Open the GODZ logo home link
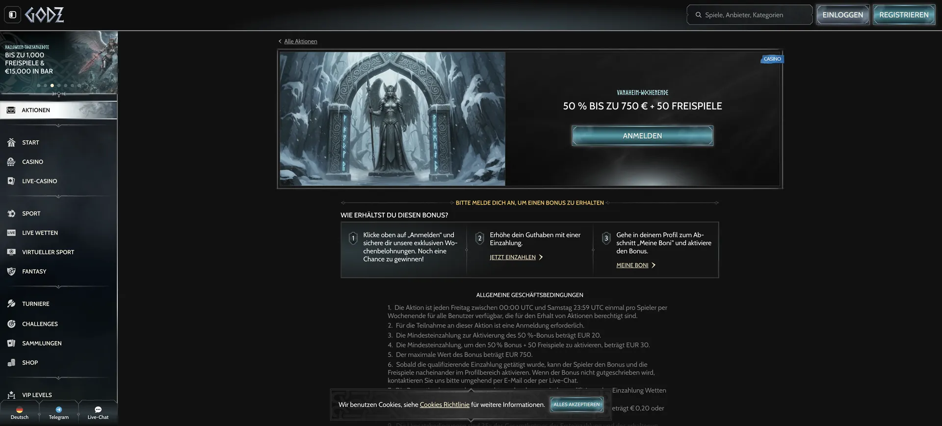This screenshot has width=942, height=426. click(x=44, y=15)
